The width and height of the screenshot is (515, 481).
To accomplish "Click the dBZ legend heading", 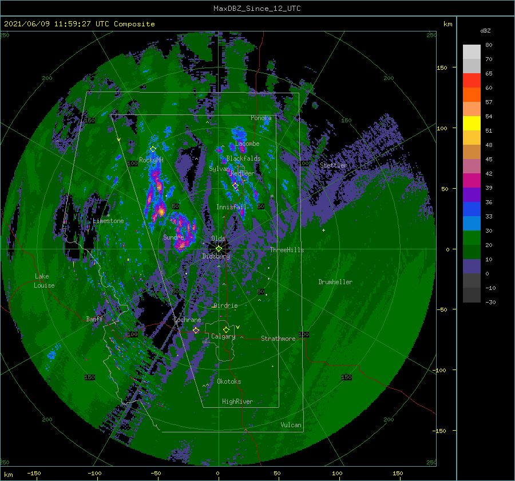I will [485, 30].
